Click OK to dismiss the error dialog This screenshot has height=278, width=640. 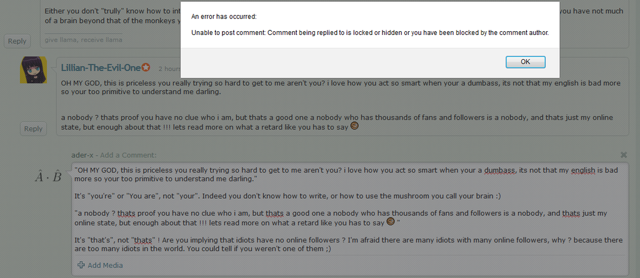(525, 62)
